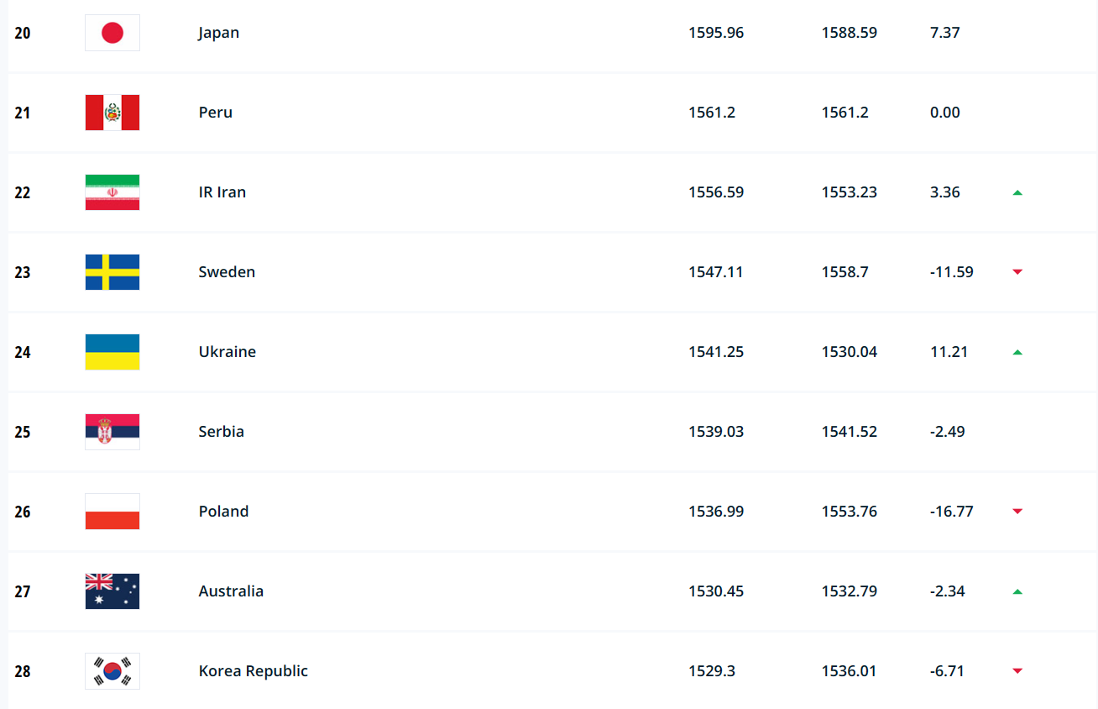1098x709 pixels.
Task: Click the Australia flag icon
Action: pos(112,591)
